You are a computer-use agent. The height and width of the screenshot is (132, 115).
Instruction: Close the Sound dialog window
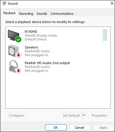click(112, 3)
